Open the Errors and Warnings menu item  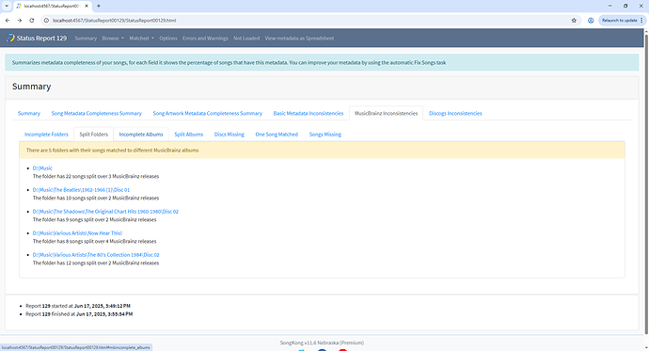pos(205,38)
